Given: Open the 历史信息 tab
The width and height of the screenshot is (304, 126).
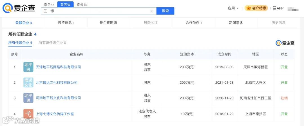Looking at the screenshot, I should click(279, 23).
